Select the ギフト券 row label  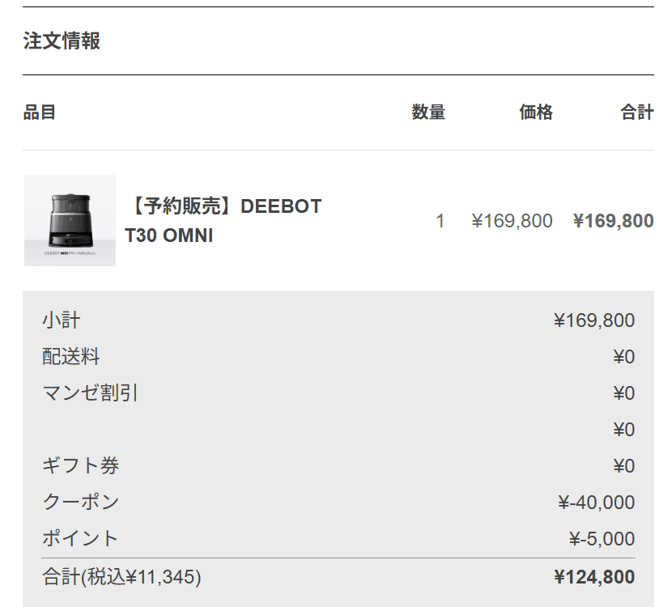point(81,466)
